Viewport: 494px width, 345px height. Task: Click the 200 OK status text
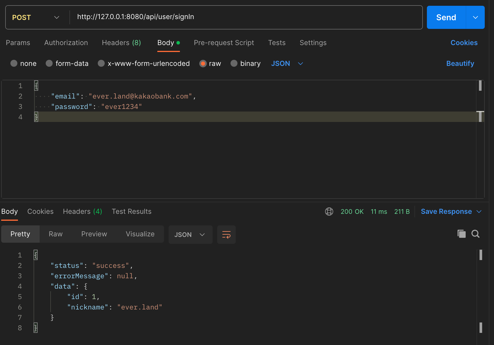click(352, 212)
